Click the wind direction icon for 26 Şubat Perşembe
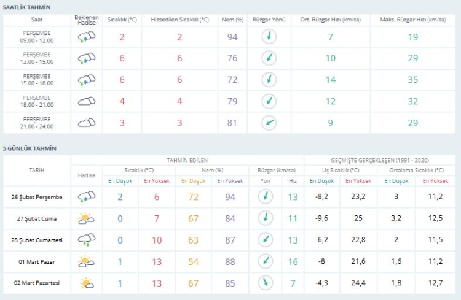The width and height of the screenshot is (461, 300). point(265,196)
